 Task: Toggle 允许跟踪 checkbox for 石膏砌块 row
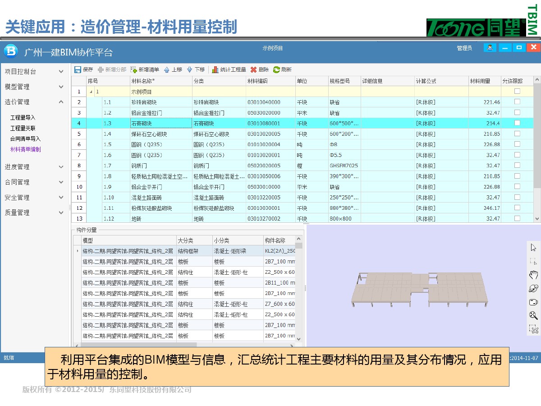(517, 123)
